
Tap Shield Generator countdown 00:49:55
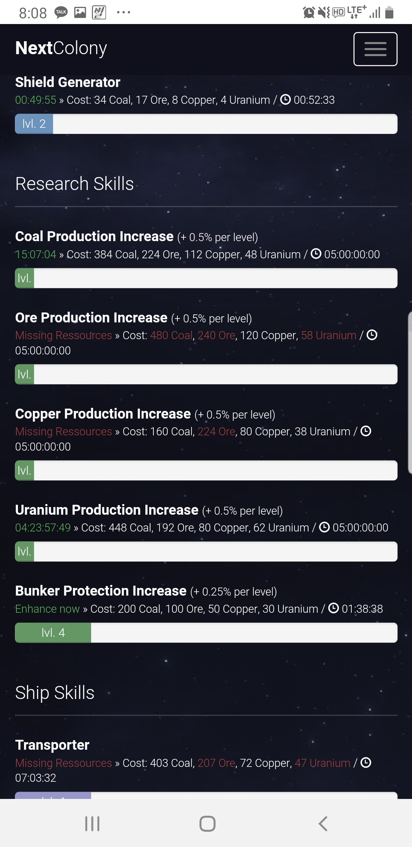pyautogui.click(x=35, y=100)
